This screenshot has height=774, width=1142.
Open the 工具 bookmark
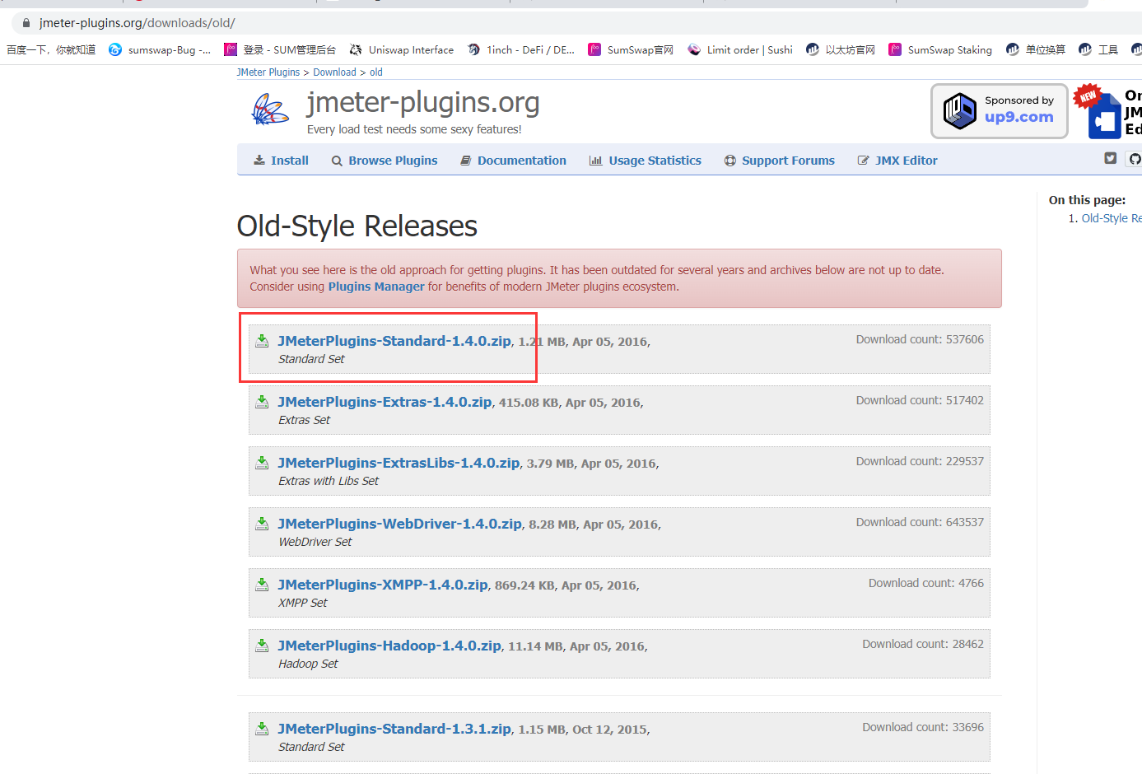tap(1098, 50)
